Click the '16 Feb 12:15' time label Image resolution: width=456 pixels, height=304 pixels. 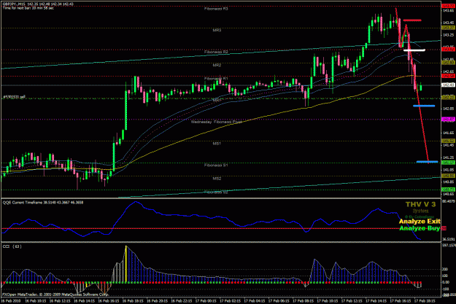(60, 301)
